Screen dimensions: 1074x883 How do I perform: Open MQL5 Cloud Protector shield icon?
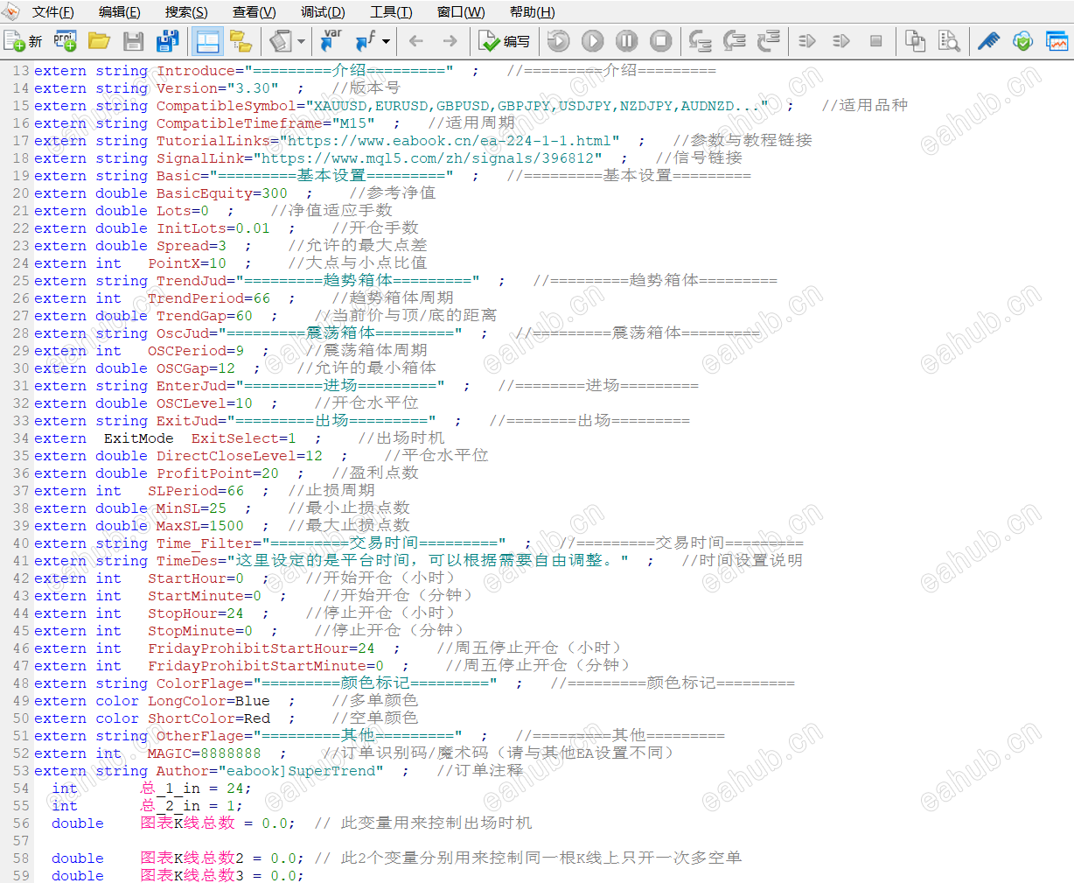coord(1023,41)
